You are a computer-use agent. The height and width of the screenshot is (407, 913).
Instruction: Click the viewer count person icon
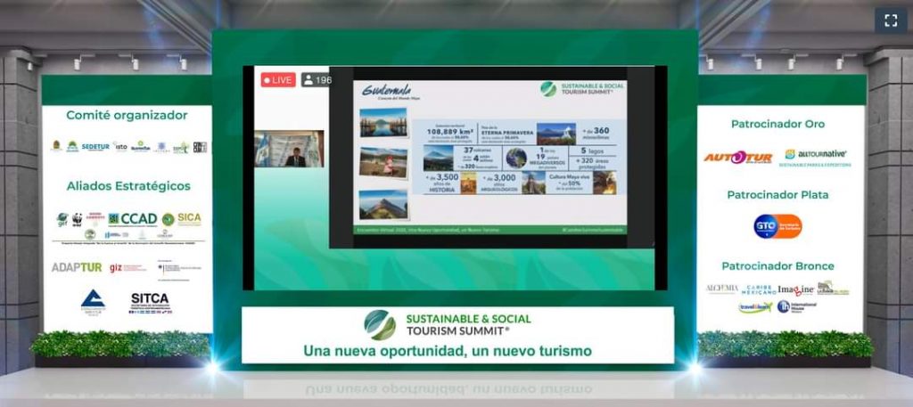point(308,80)
